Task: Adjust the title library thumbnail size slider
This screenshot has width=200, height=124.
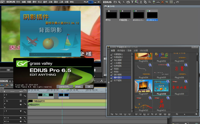Action: [184, 114]
